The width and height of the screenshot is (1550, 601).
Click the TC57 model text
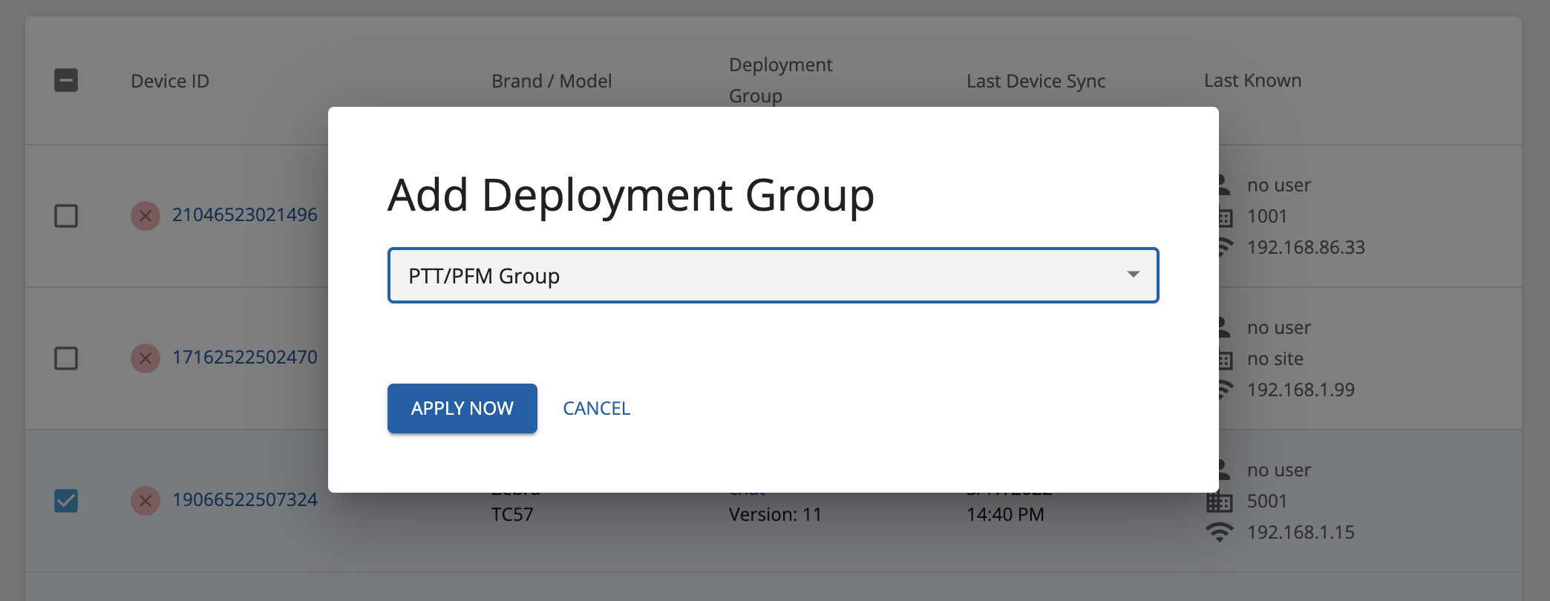pos(512,514)
